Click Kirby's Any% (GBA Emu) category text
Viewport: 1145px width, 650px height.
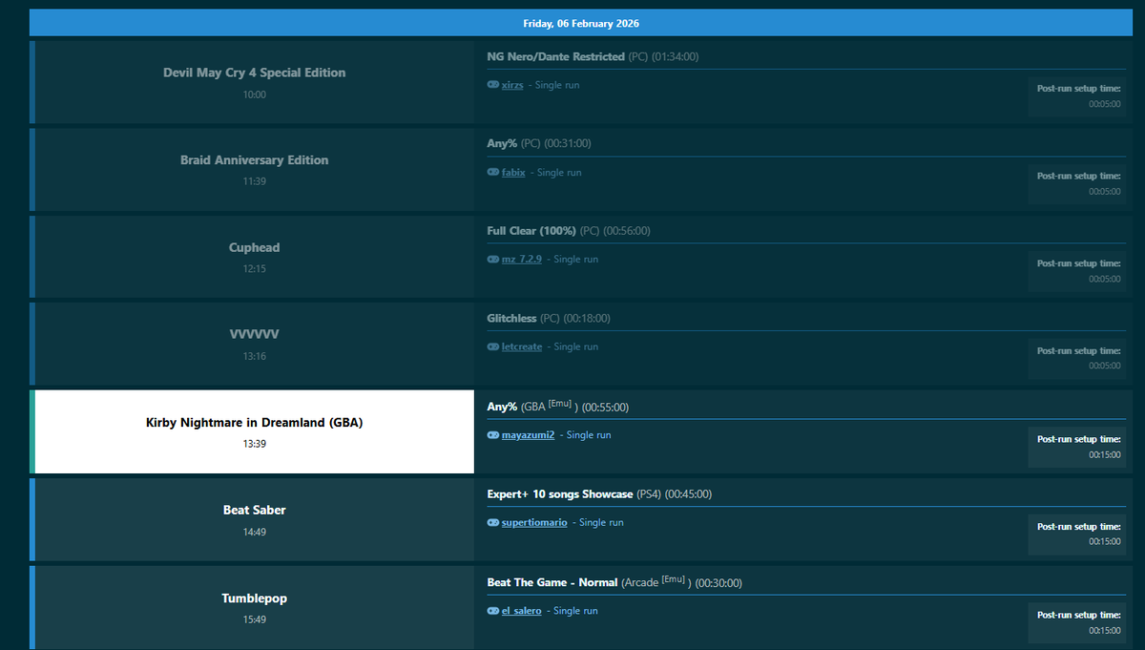click(558, 407)
